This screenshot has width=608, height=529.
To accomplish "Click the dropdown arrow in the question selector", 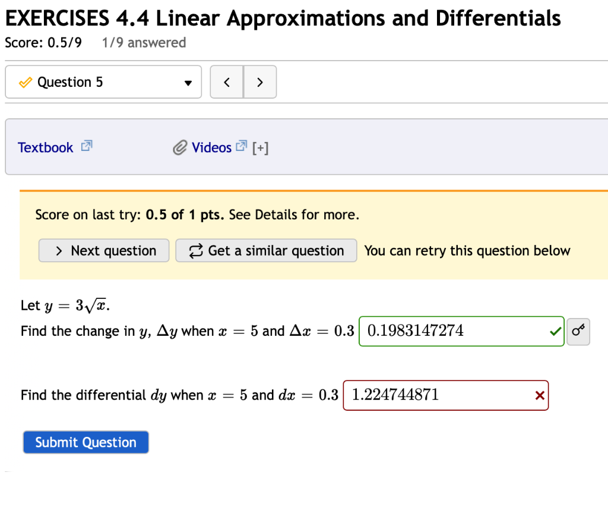I will coord(188,82).
